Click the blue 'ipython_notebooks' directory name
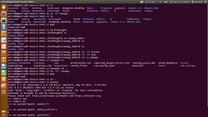The width and height of the screenshot is (208, 117). coord(19,63)
